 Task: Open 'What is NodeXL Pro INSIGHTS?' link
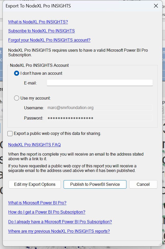coord(38,22)
